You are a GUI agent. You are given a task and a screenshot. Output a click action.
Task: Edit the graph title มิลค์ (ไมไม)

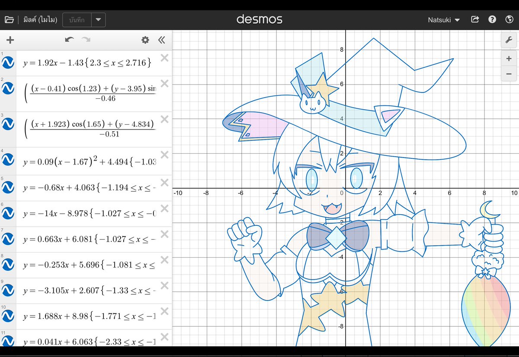[39, 19]
